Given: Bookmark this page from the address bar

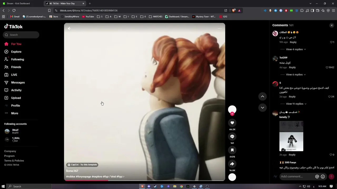Looking at the screenshot, I should (x=49, y=10).
